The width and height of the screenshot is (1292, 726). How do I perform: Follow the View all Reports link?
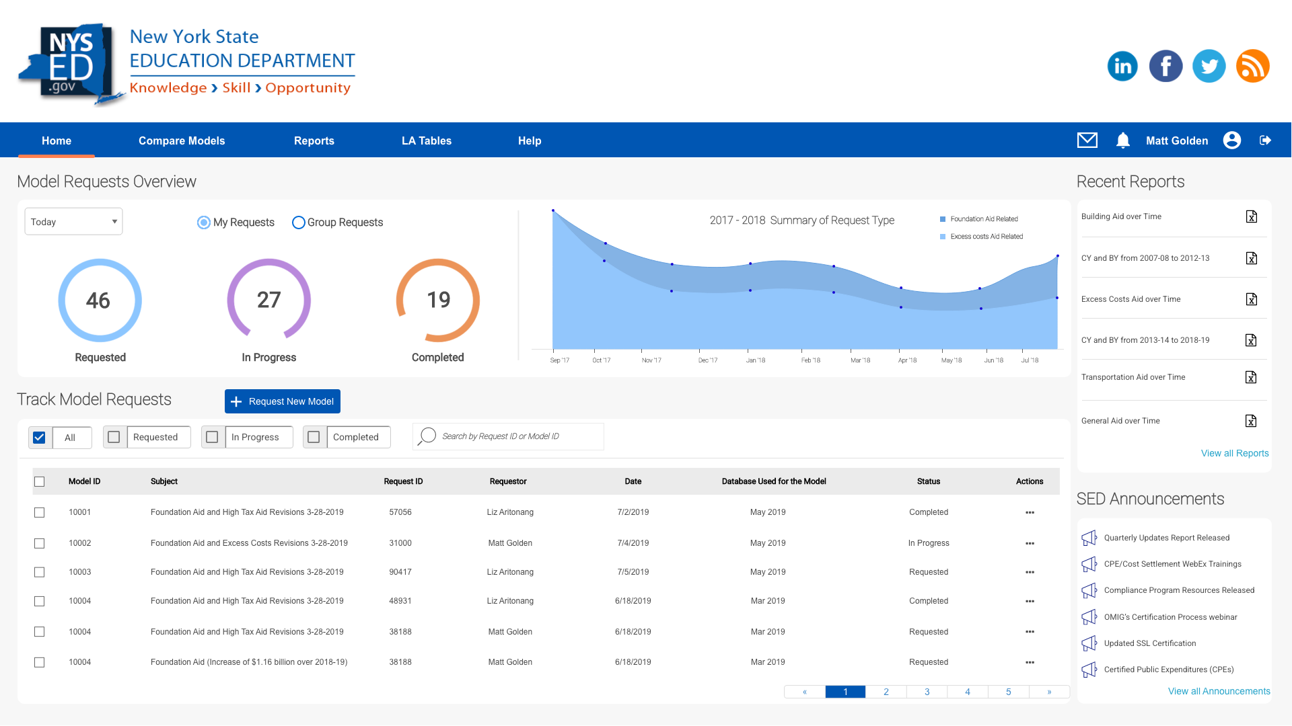[1234, 453]
